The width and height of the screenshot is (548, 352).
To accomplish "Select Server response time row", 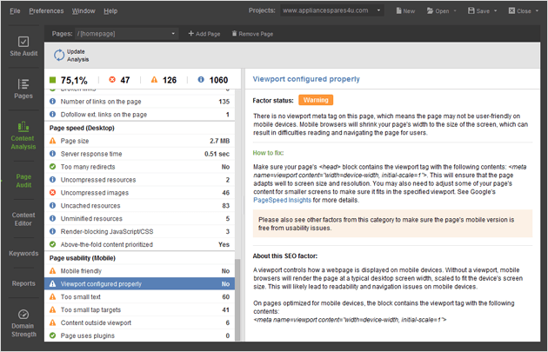I will pos(139,154).
